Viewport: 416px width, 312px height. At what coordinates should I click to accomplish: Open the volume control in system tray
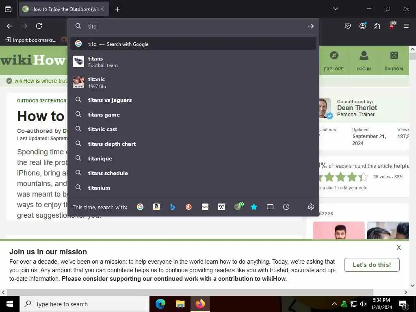tap(363, 304)
